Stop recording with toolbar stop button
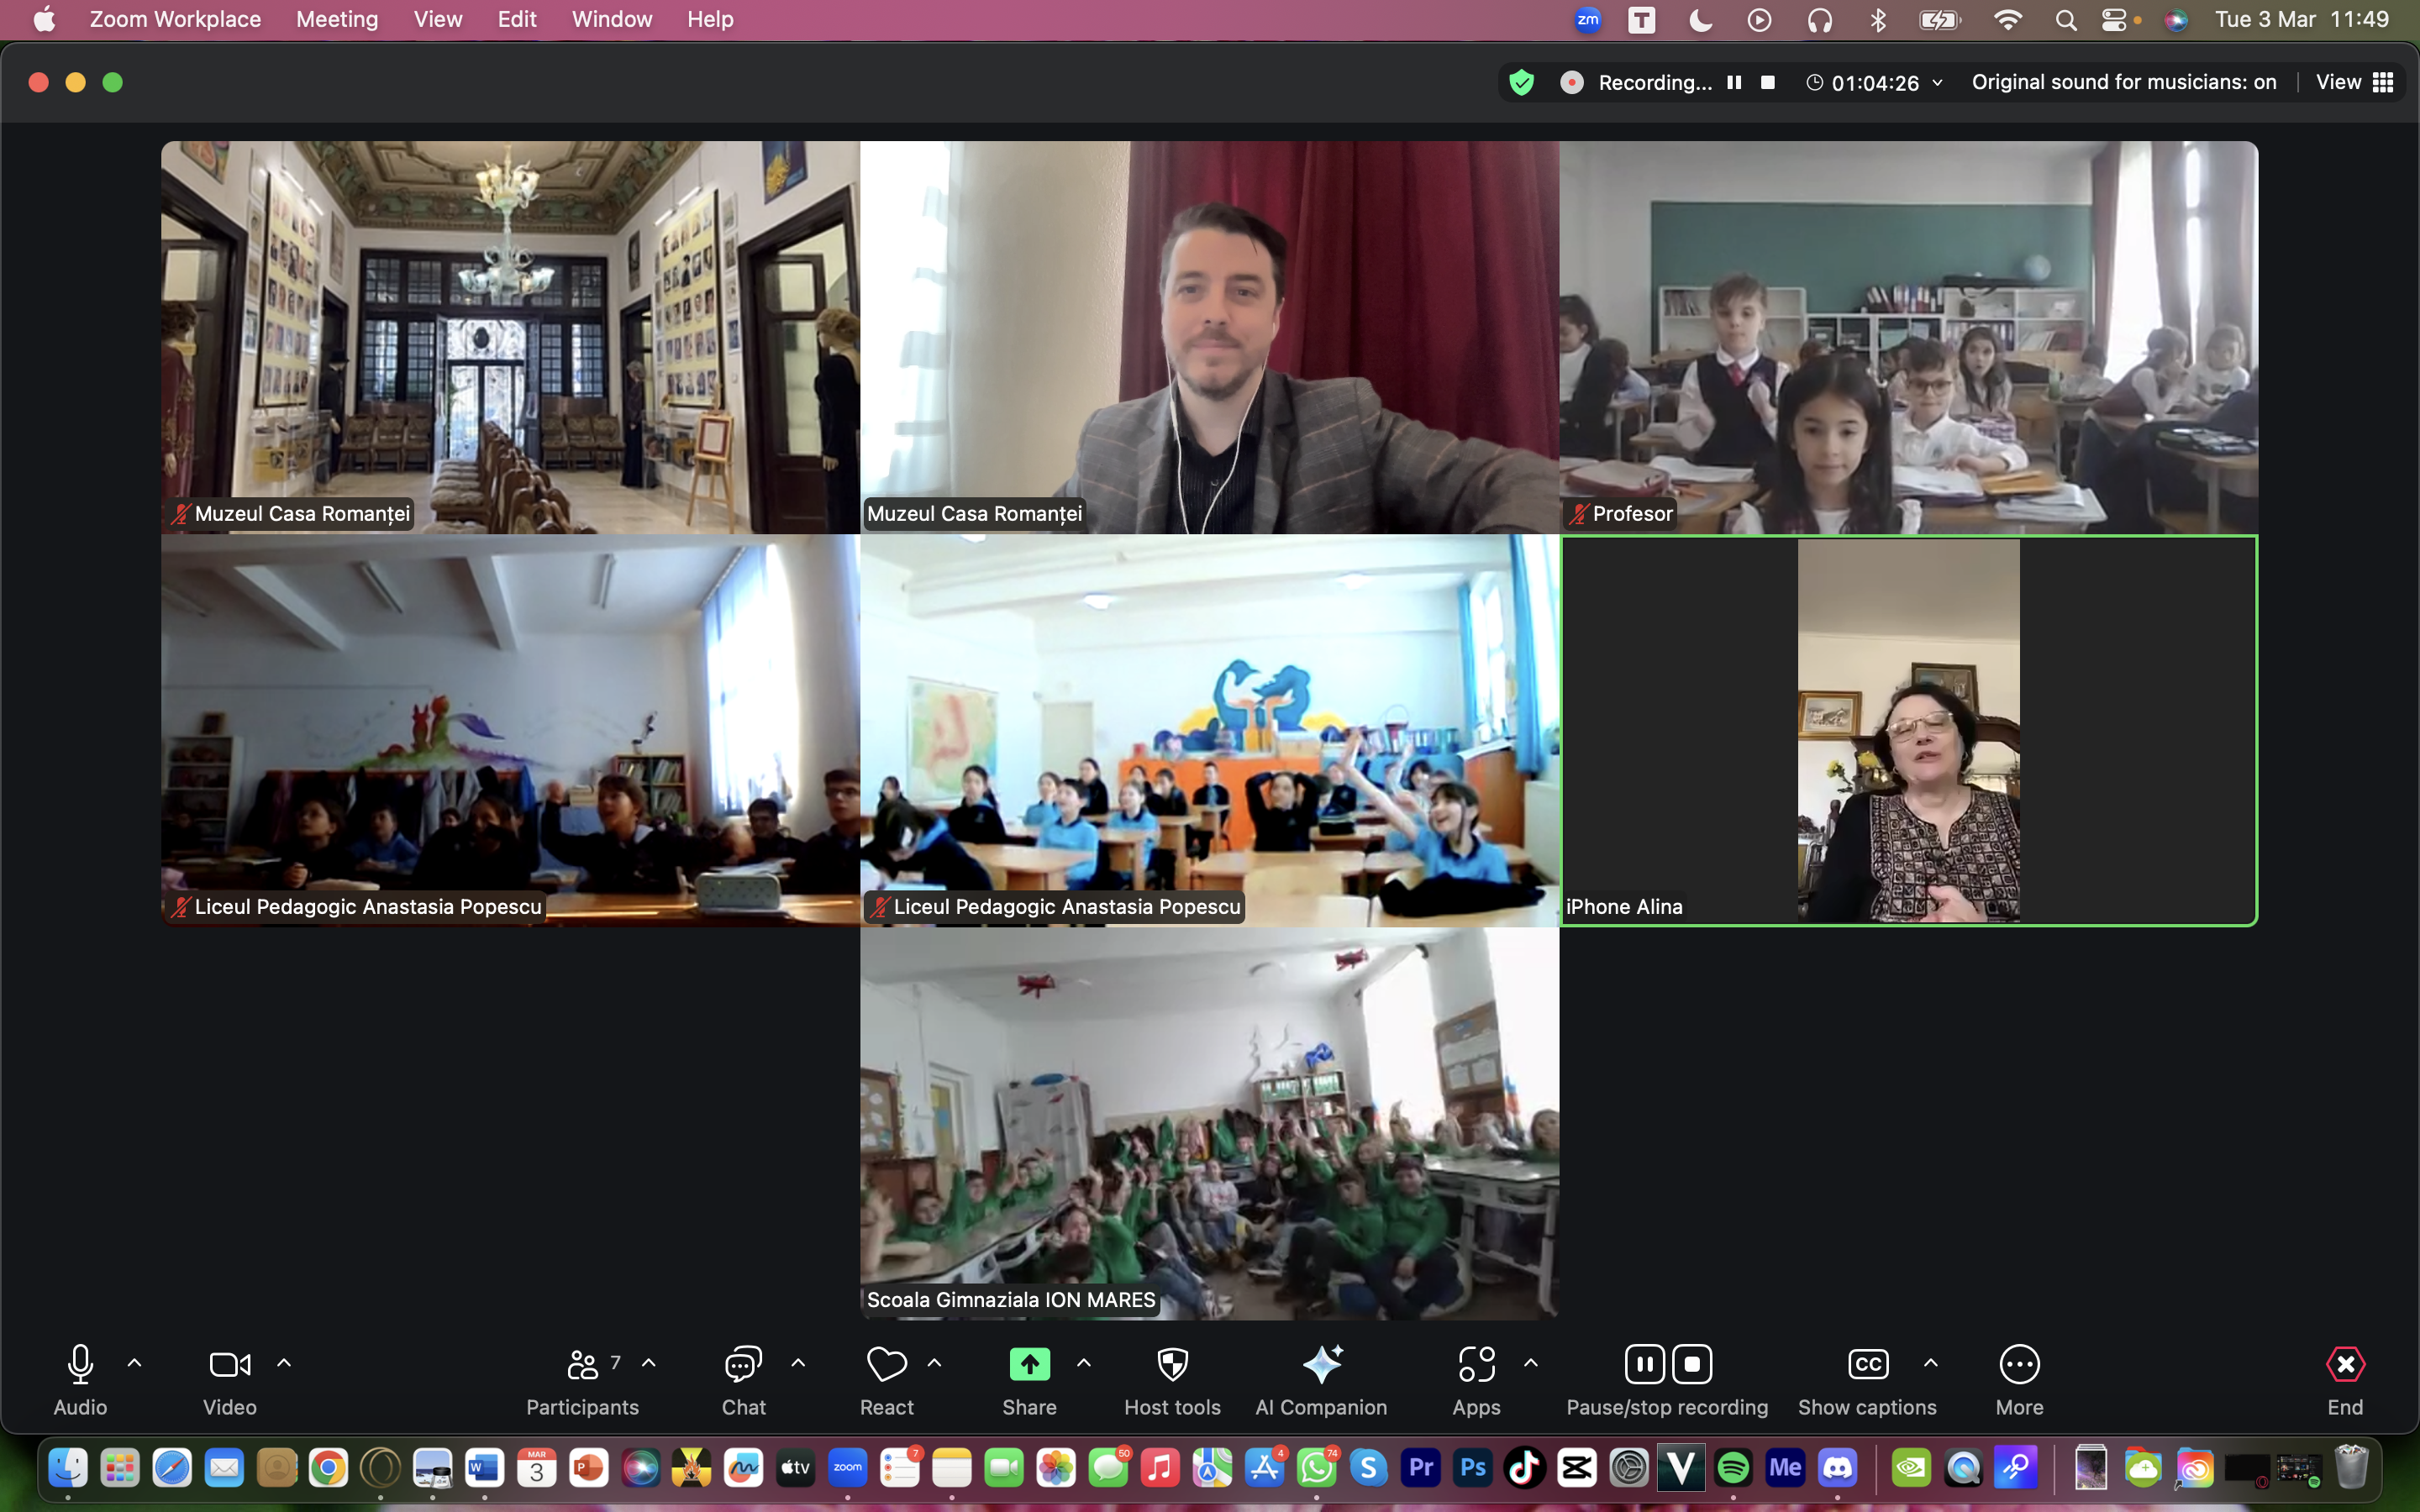 click(x=1692, y=1365)
